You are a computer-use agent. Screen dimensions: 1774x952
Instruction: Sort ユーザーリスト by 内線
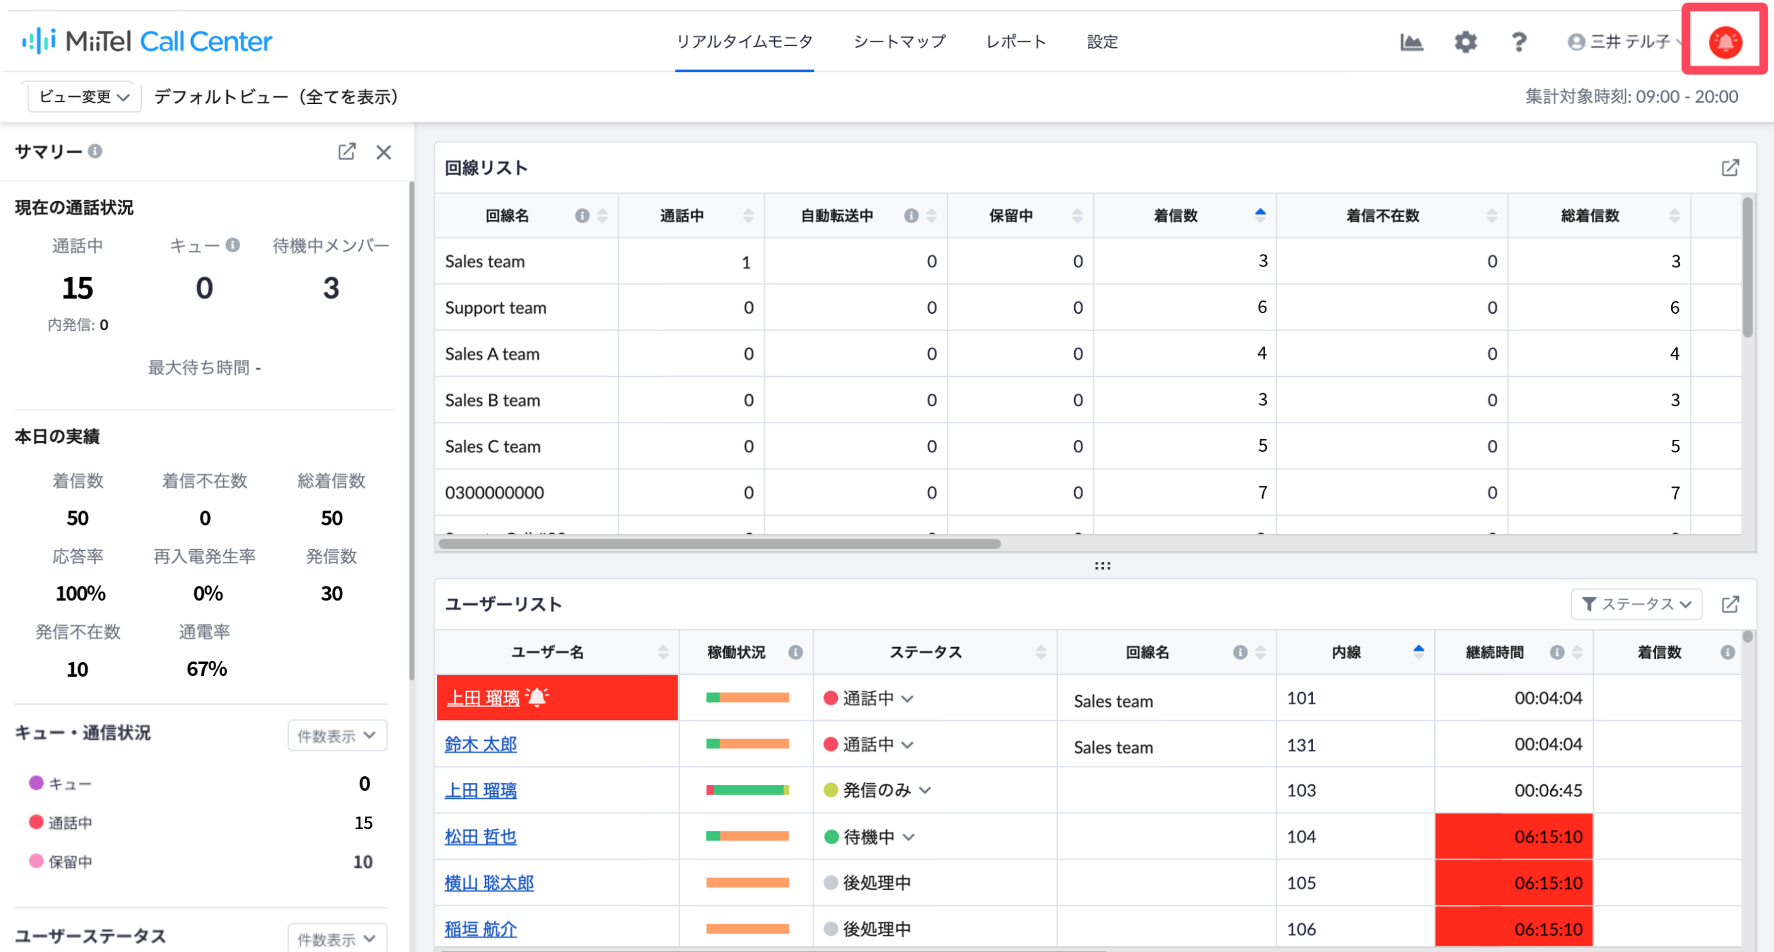[x=1418, y=652]
